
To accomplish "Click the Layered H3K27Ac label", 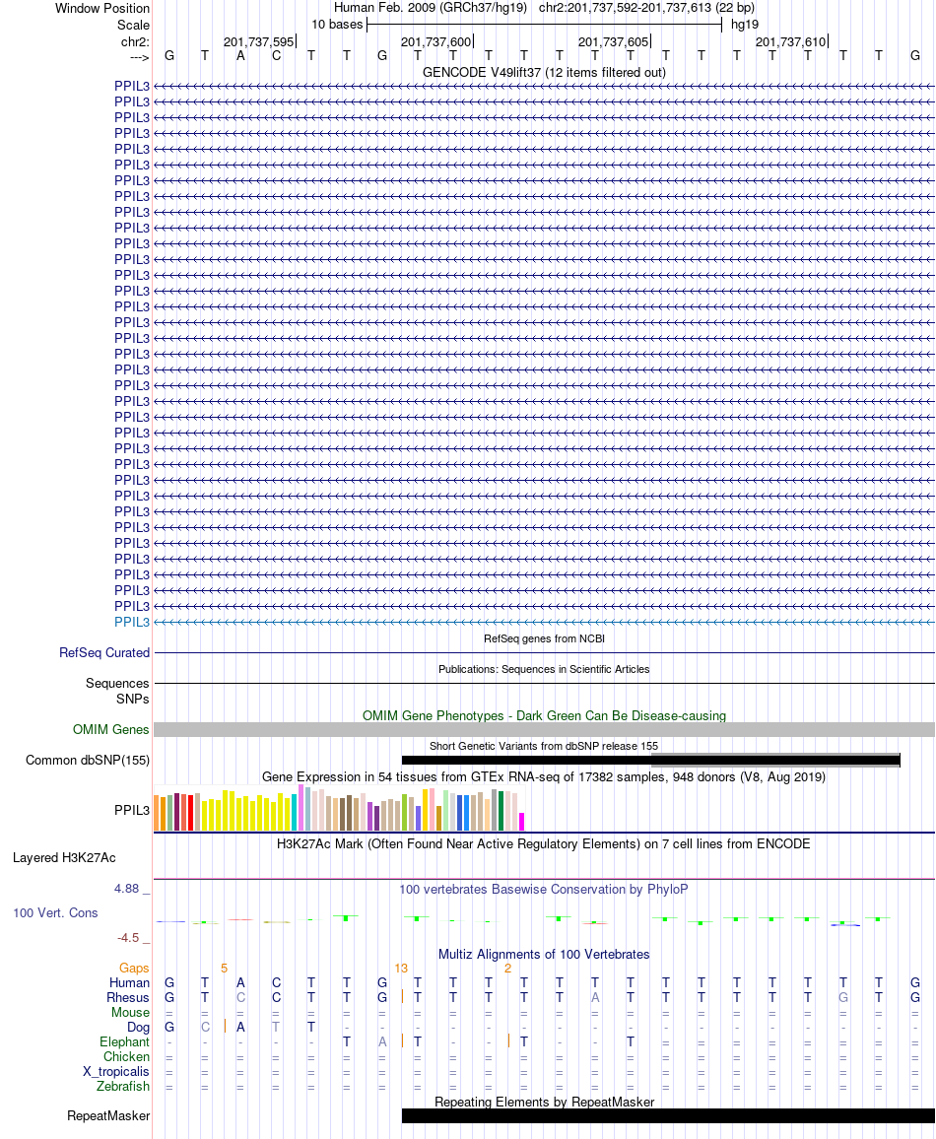I will [x=64, y=858].
